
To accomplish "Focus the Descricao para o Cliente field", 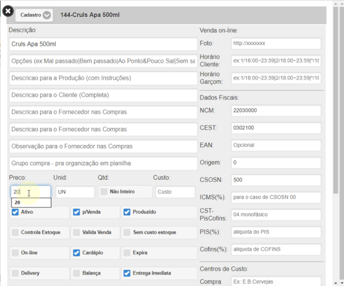I will (103, 95).
